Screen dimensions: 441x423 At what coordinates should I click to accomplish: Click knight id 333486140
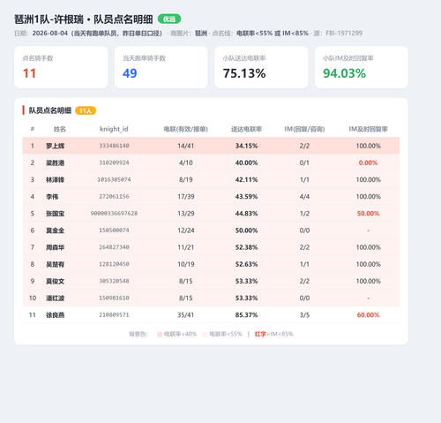pos(114,146)
